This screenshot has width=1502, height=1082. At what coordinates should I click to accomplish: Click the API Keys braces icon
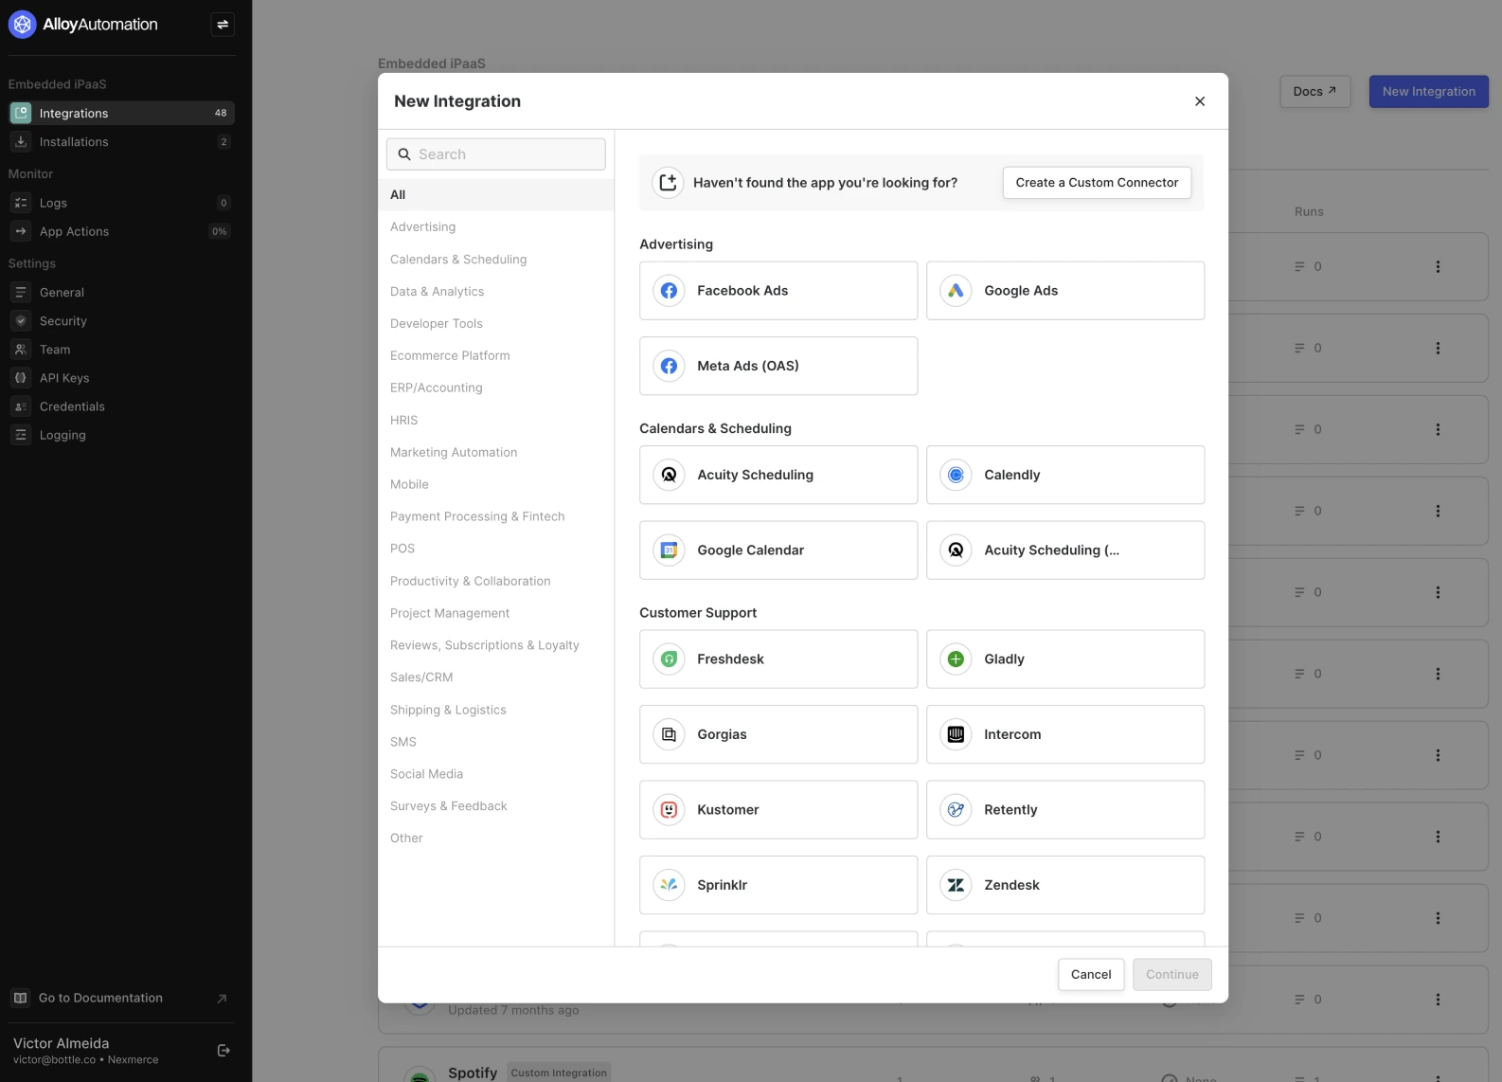coord(21,378)
